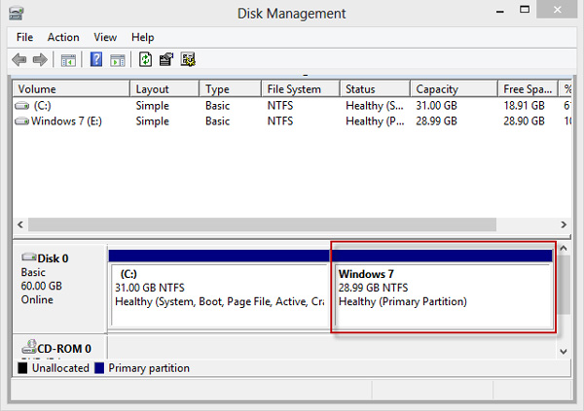Viewport: 584px width, 411px height.
Task: Click the Disk Management title bar icon
Action: point(17,13)
